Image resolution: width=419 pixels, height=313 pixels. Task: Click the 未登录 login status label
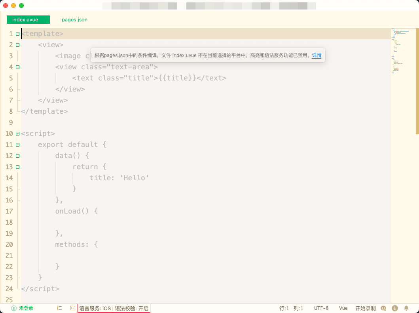[26, 308]
